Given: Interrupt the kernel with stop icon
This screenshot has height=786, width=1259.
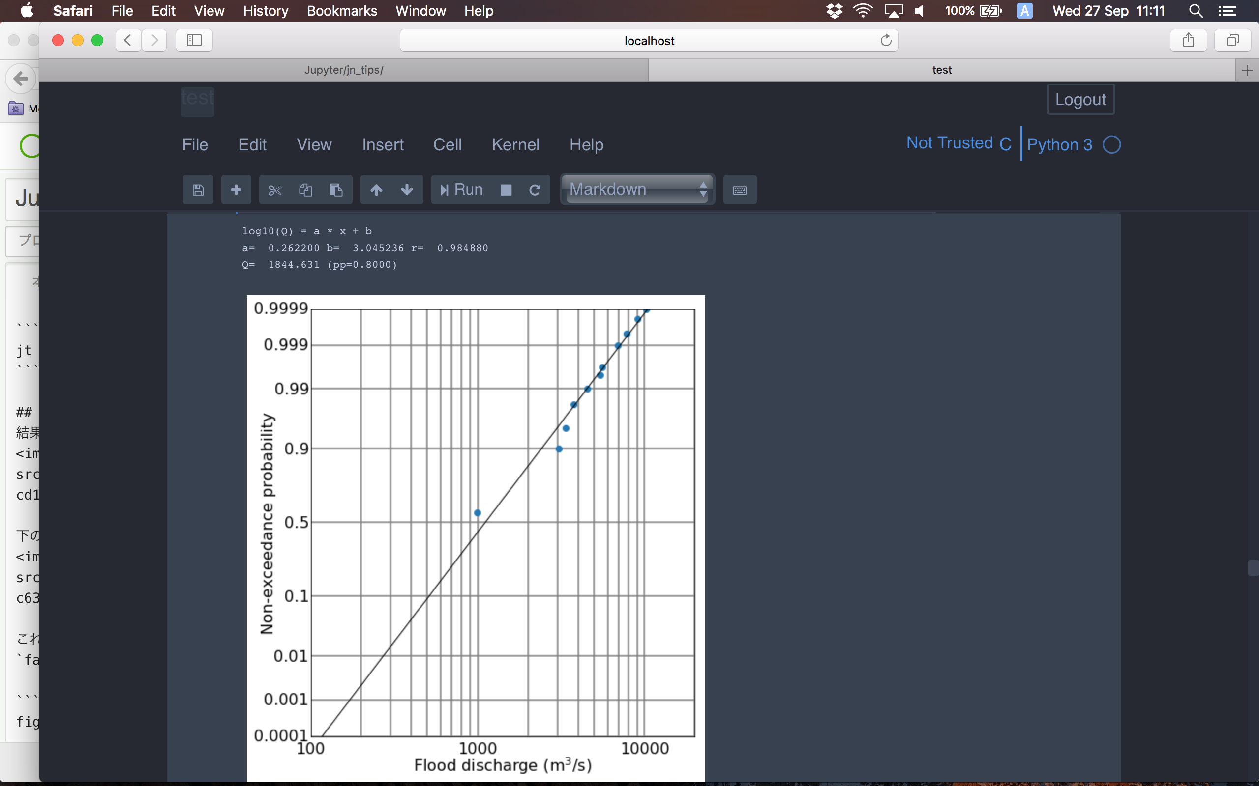Looking at the screenshot, I should click(505, 189).
